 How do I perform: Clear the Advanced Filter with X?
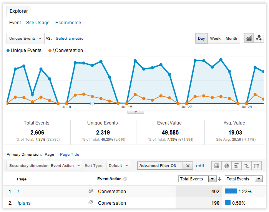click(188, 166)
